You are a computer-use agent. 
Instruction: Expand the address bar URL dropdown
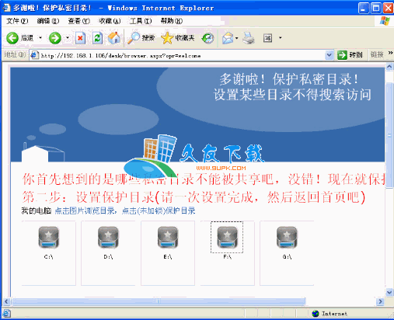pyautogui.click(x=329, y=55)
